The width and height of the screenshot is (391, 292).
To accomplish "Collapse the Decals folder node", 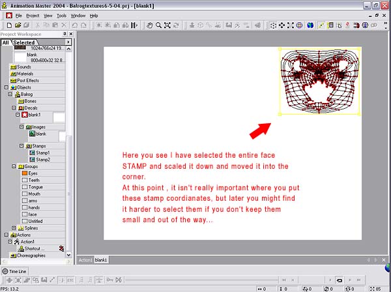I will [14, 108].
